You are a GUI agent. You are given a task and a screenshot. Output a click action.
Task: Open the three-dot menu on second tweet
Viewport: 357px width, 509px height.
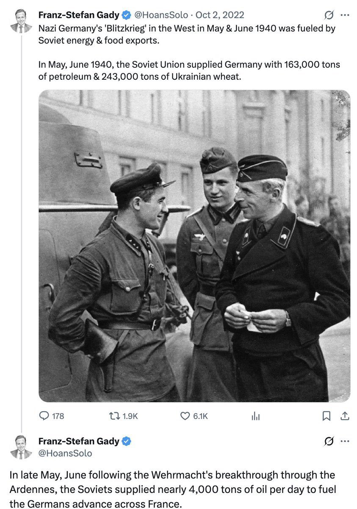coord(345,441)
